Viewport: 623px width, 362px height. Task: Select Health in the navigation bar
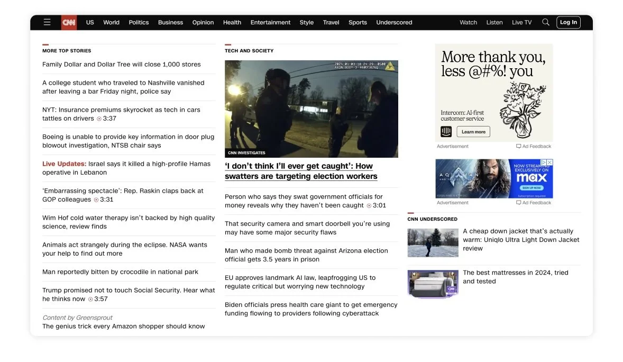[x=232, y=22]
